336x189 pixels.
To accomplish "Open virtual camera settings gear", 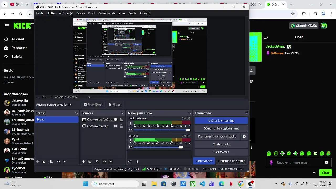I will 244,136.
